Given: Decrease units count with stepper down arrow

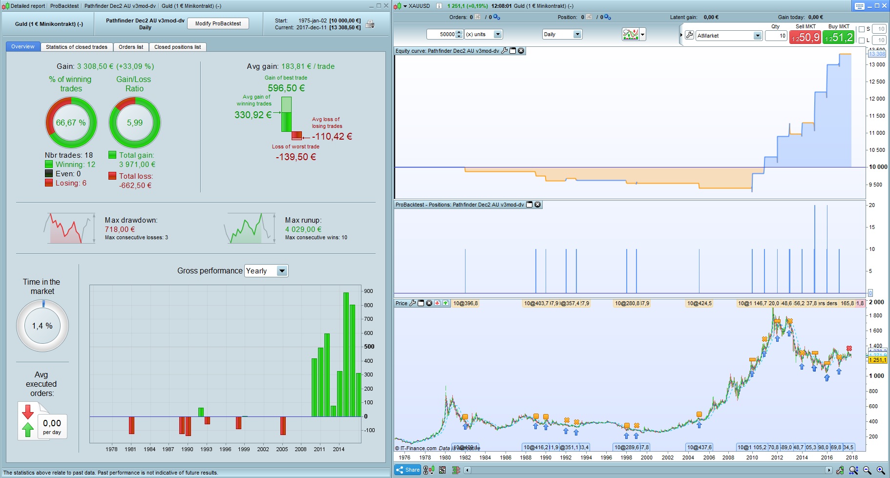Looking at the screenshot, I should point(459,37).
